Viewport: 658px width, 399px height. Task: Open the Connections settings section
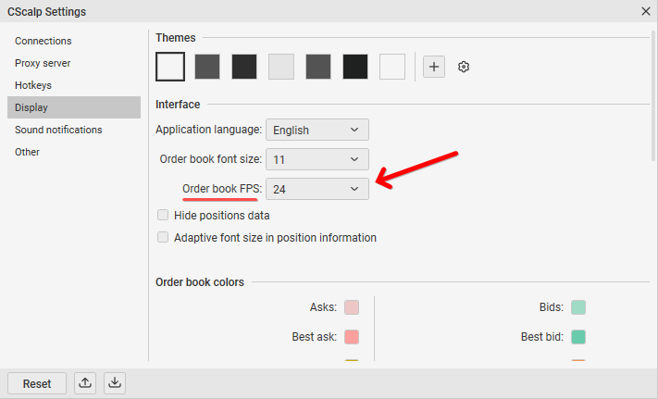tap(74, 41)
